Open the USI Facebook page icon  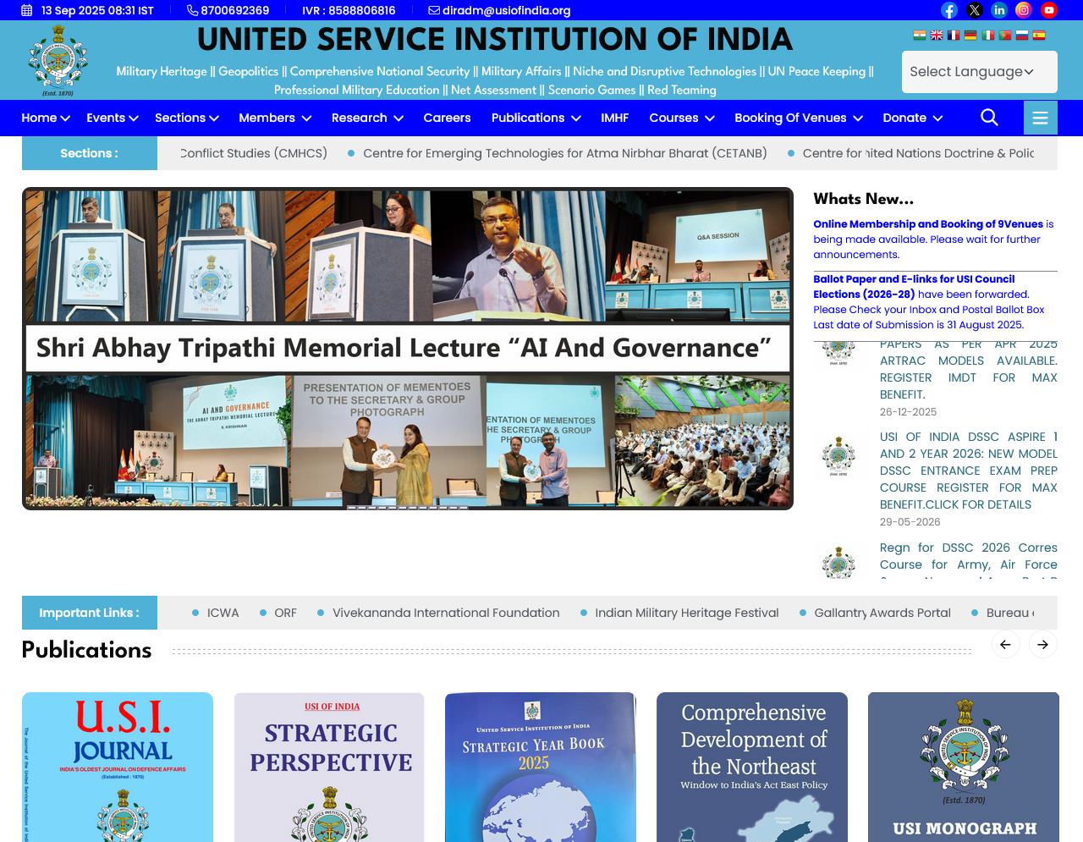[949, 10]
